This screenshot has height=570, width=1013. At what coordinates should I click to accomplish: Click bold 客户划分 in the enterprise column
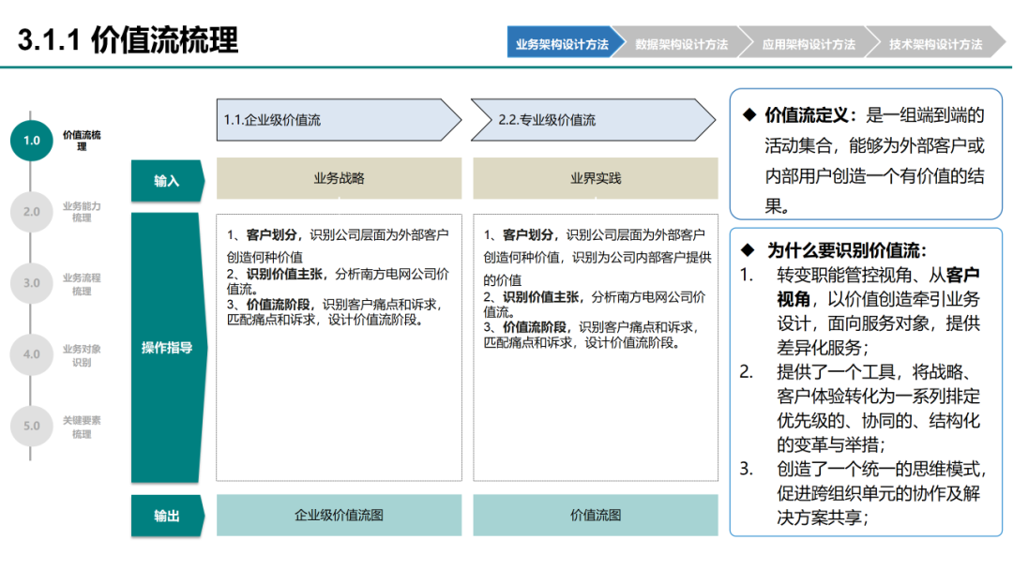pyautogui.click(x=271, y=235)
